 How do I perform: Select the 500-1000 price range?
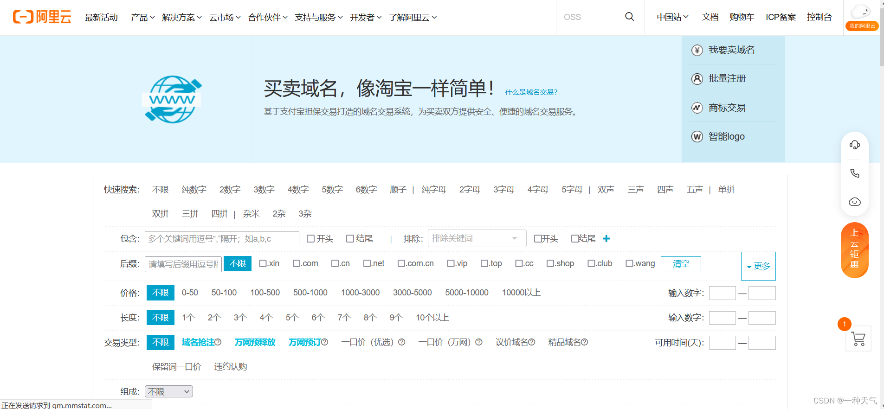click(310, 293)
